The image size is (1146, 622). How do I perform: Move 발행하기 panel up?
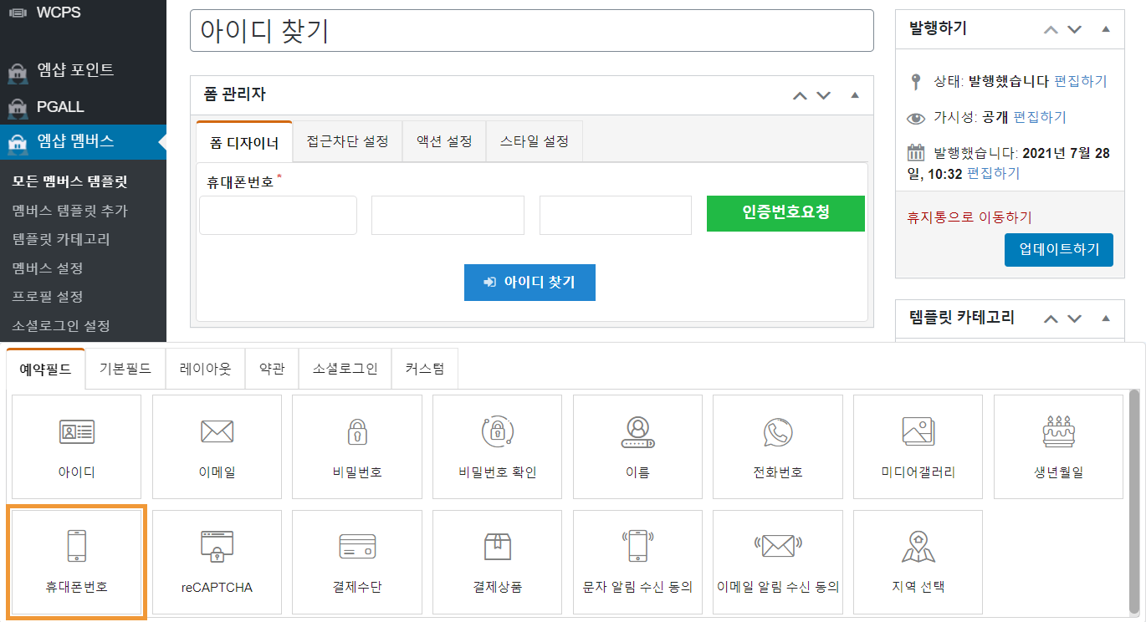pos(1051,29)
